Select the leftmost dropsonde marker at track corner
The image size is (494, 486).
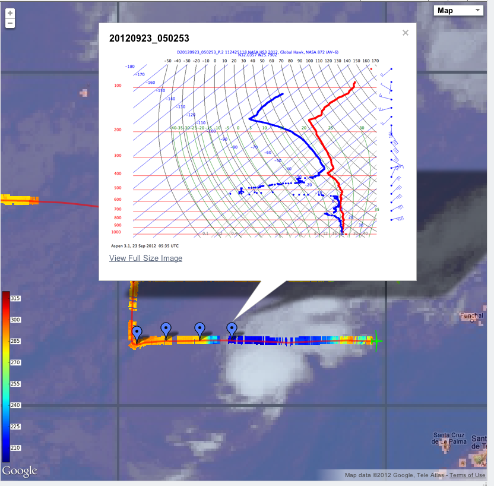click(137, 333)
